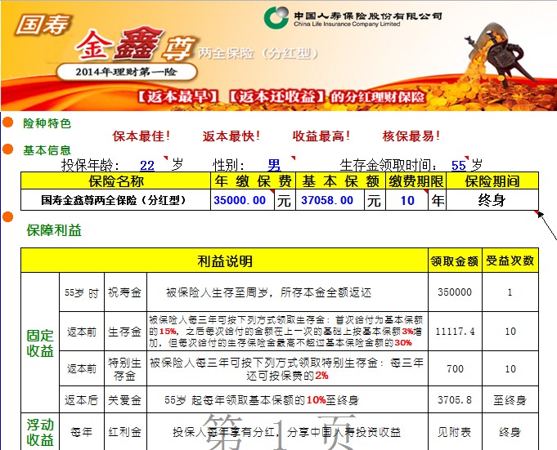The image size is (557, 450).
Task: Click the 年缴保费 column header
Action: pos(253,180)
